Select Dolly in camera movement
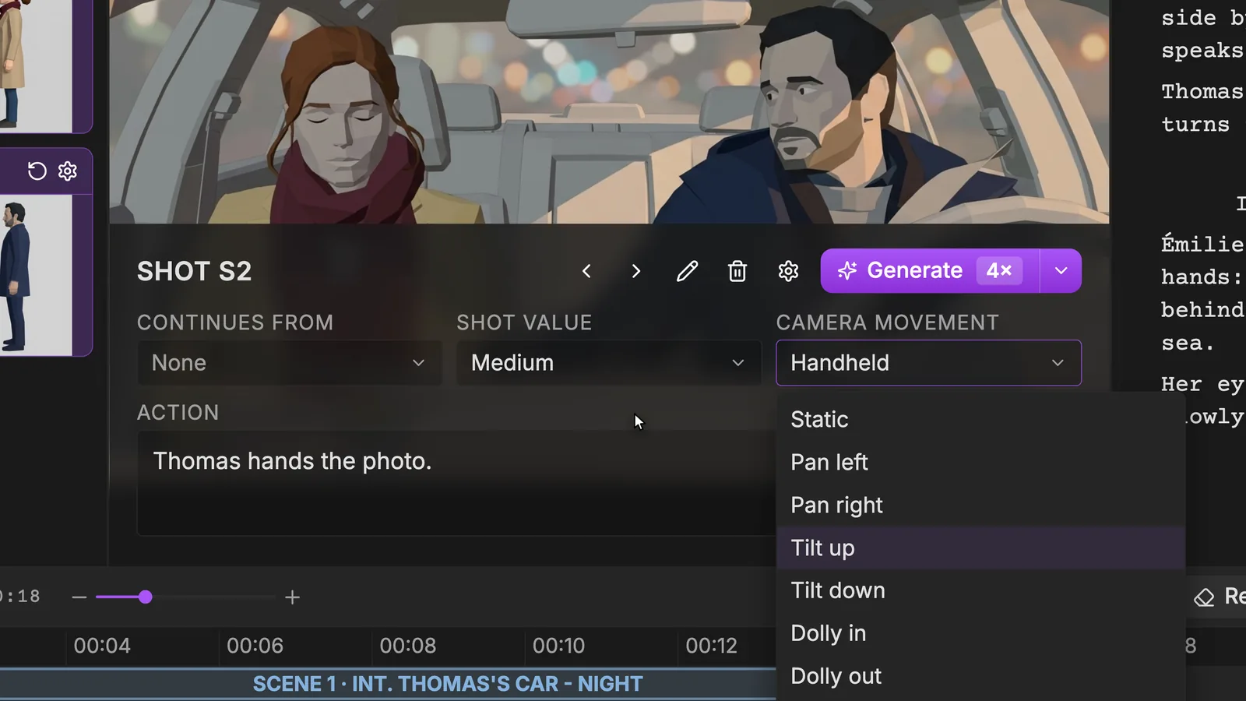Screen dimensions: 1246x701 [980, 634]
